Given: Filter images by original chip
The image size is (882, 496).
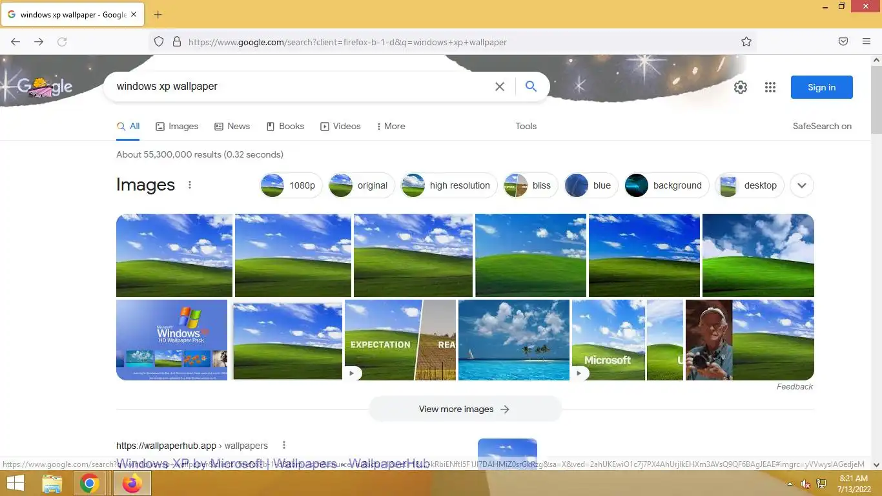Looking at the screenshot, I should click(362, 185).
